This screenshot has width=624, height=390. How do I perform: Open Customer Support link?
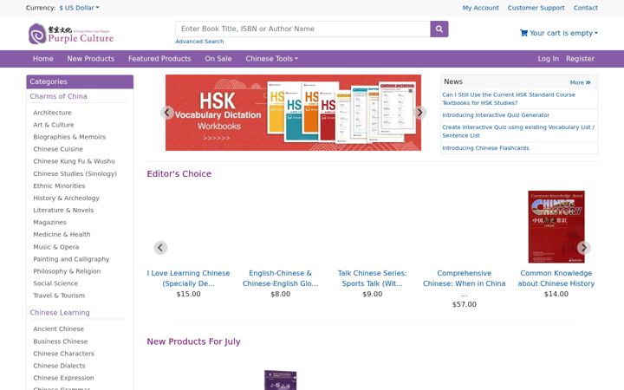pyautogui.click(x=536, y=8)
